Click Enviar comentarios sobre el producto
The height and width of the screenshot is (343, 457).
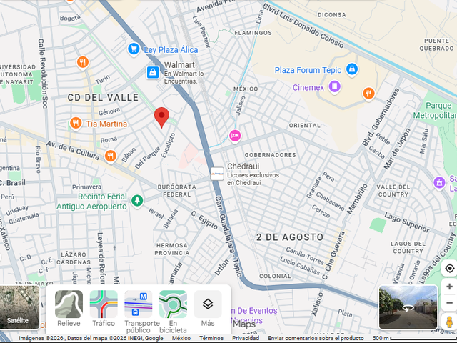point(316,338)
